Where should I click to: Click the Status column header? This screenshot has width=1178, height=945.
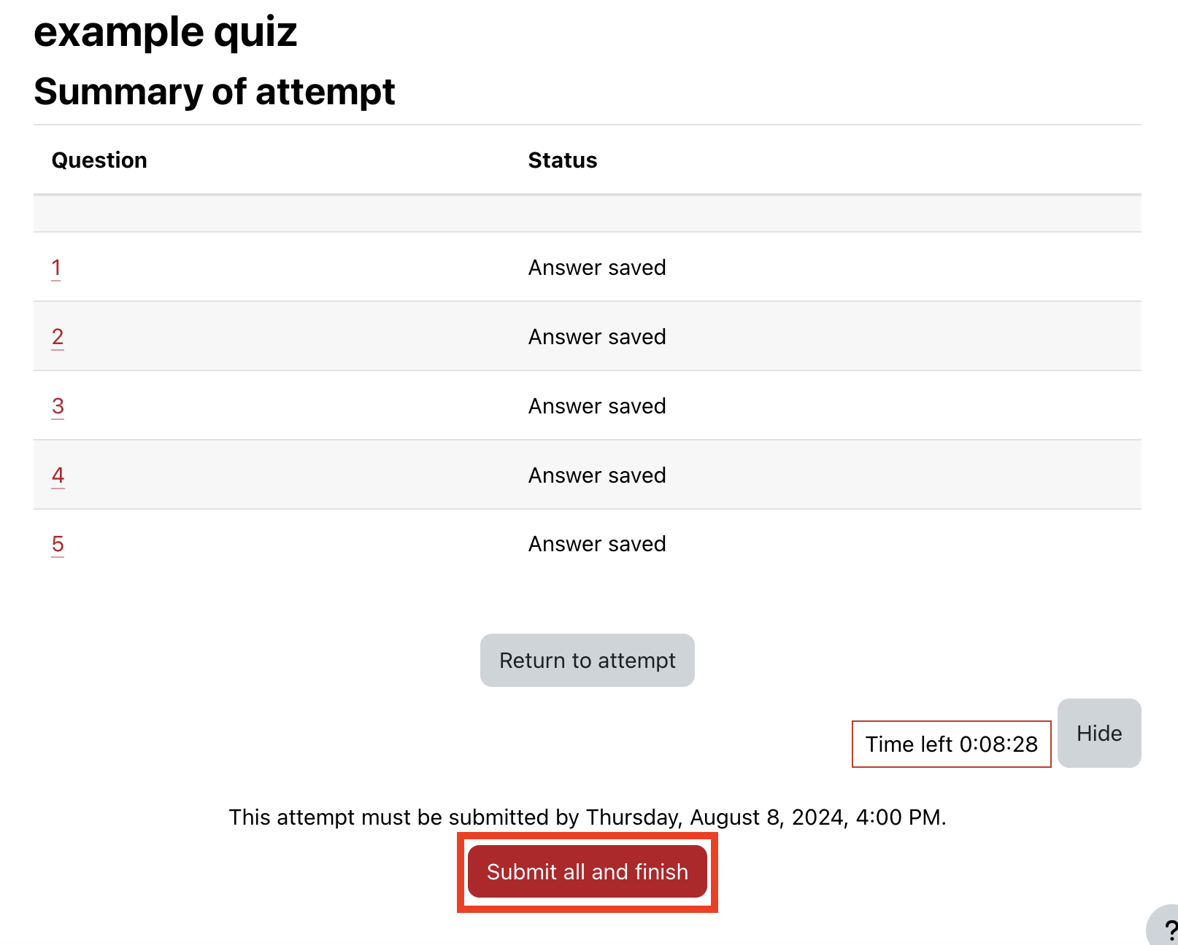pos(562,160)
